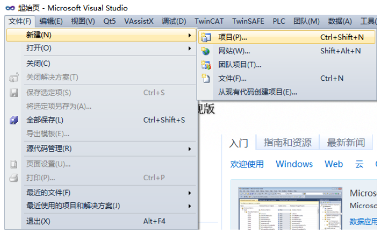Viewport: 382px width, 234px height.
Task: Open the TwinSAFE menu
Action: tap(248, 21)
